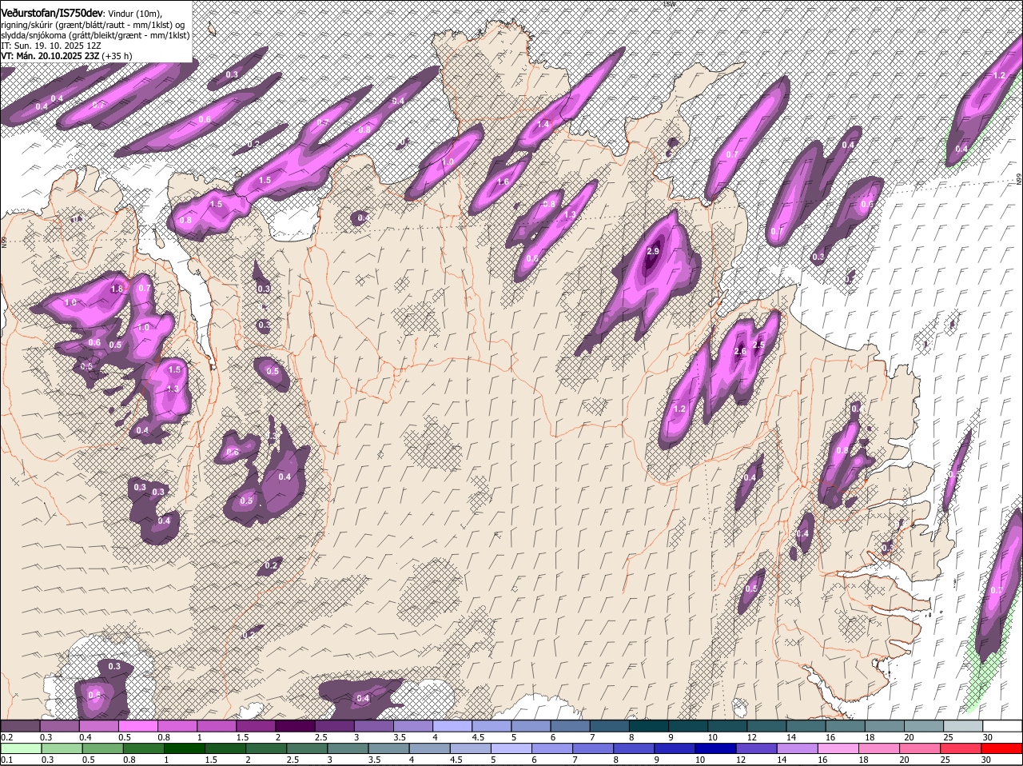
Task: Click 'IT: Sun. 19. 10. 2025 12Z' line
Action: click(50, 46)
